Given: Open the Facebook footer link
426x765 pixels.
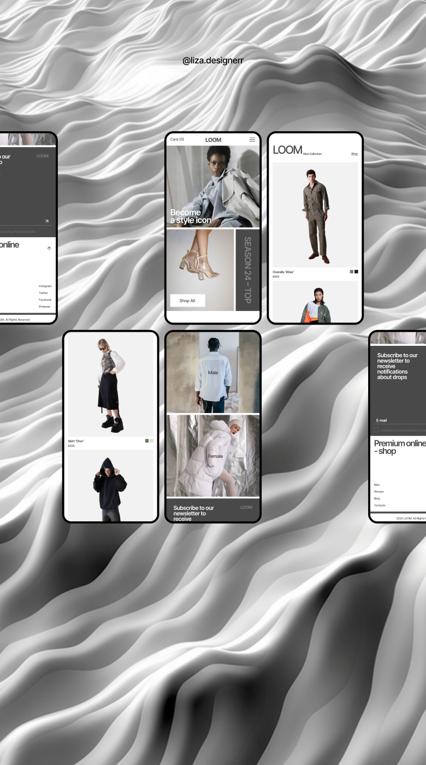Looking at the screenshot, I should (x=45, y=299).
